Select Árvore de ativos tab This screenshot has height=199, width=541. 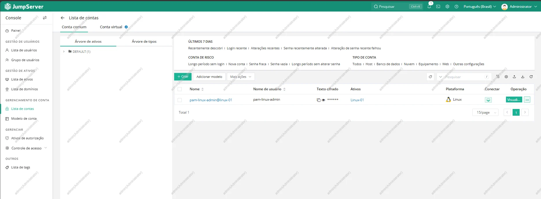pos(88,42)
